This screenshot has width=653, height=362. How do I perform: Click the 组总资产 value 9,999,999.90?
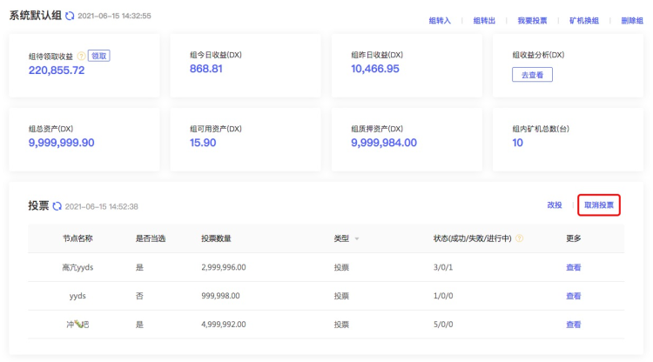coord(61,143)
